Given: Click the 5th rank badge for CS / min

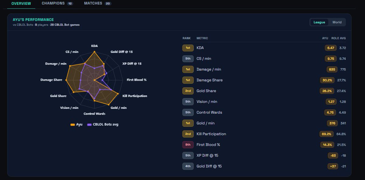Looking at the screenshot, I should click(x=188, y=59).
